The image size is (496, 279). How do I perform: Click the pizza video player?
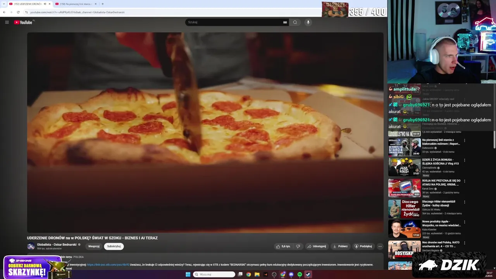click(205, 132)
